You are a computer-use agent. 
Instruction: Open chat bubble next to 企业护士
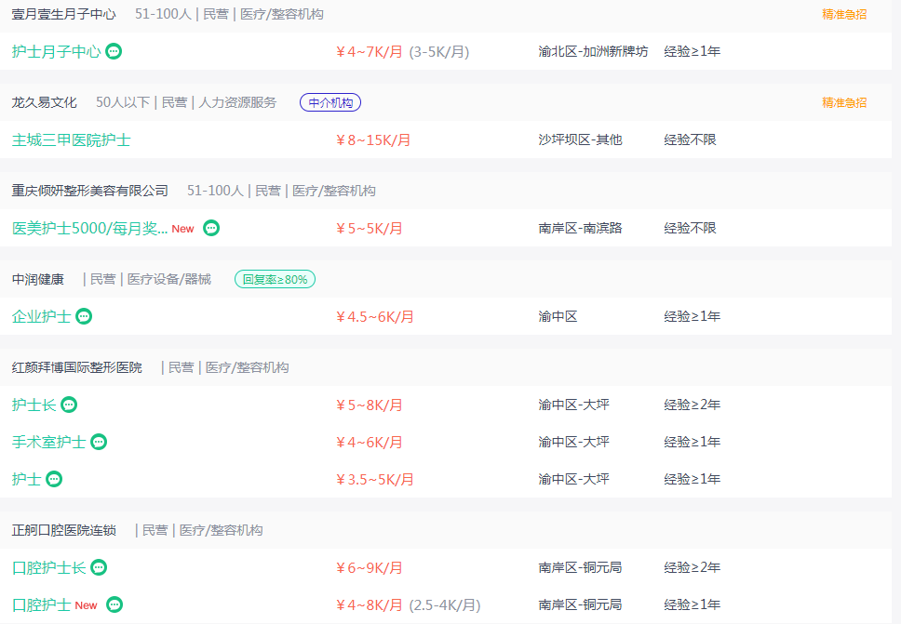(x=84, y=316)
